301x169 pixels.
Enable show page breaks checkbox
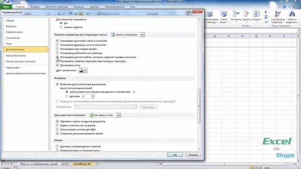pos(57,53)
